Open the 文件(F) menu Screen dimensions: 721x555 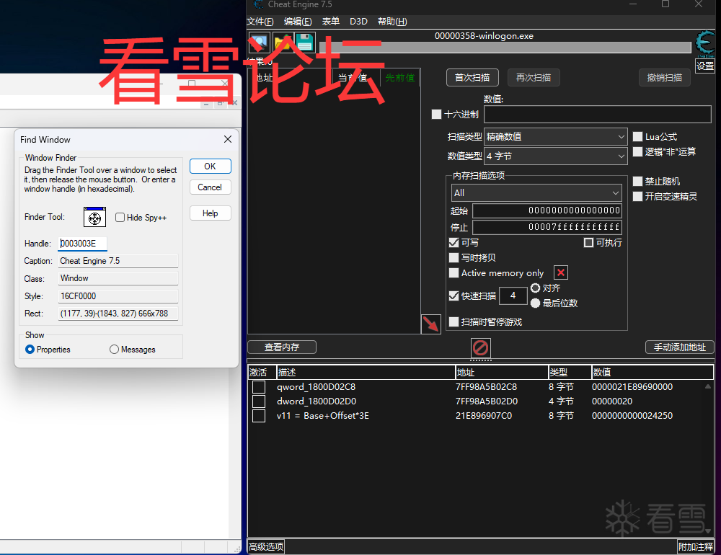tap(260, 22)
